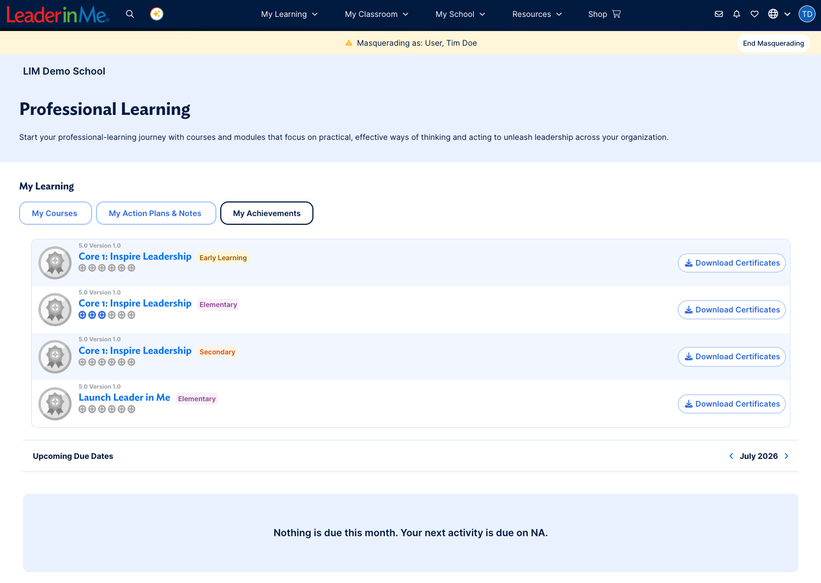This screenshot has width=821, height=583.
Task: Click End Masquerading button
Action: pyautogui.click(x=773, y=43)
